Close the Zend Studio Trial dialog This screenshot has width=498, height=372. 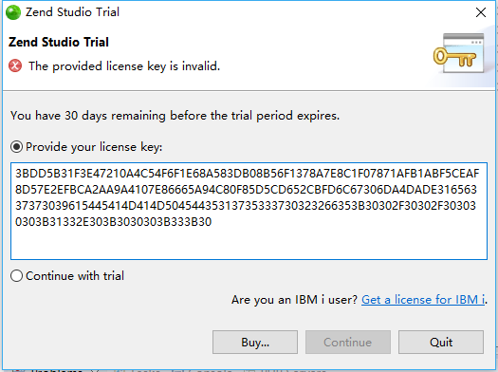481,12
